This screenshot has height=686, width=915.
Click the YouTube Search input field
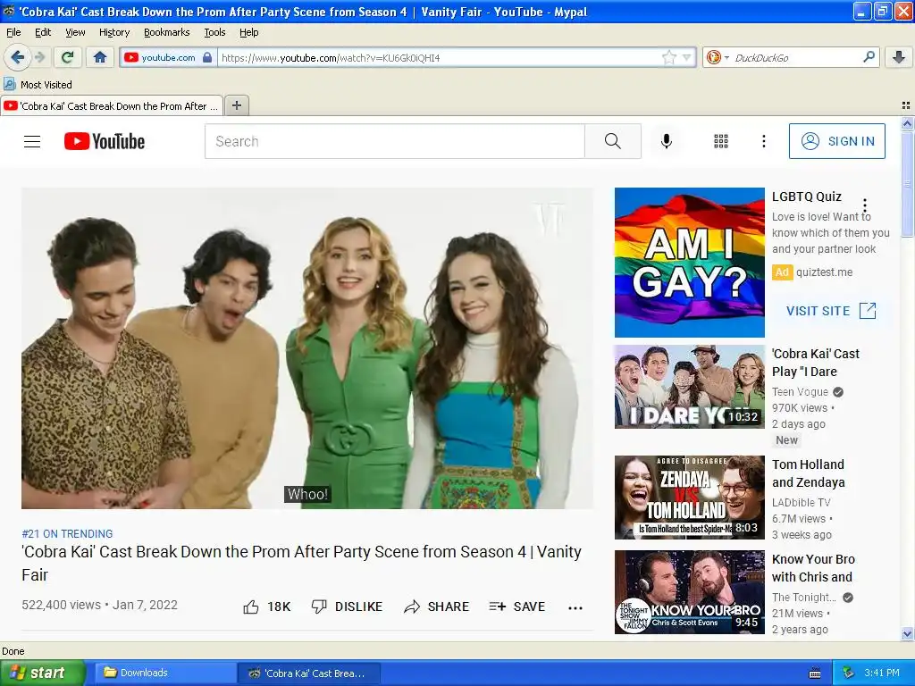pos(394,141)
